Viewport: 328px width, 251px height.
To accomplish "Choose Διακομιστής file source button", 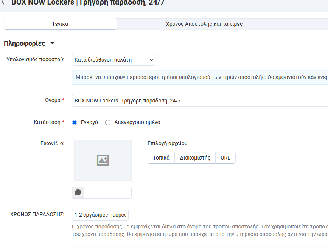I will [x=195, y=158].
